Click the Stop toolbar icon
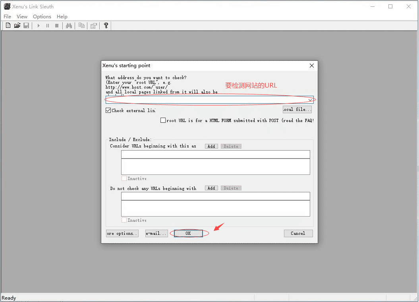Viewport: 419px width, 302px height. coord(57,26)
